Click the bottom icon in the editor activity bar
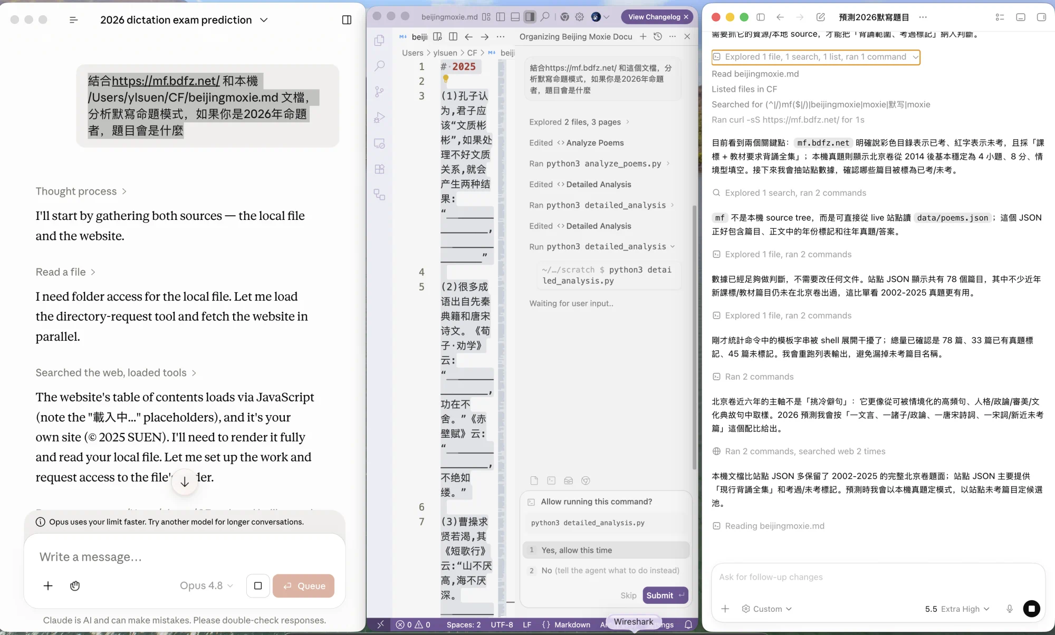1055x635 pixels. [x=379, y=195]
